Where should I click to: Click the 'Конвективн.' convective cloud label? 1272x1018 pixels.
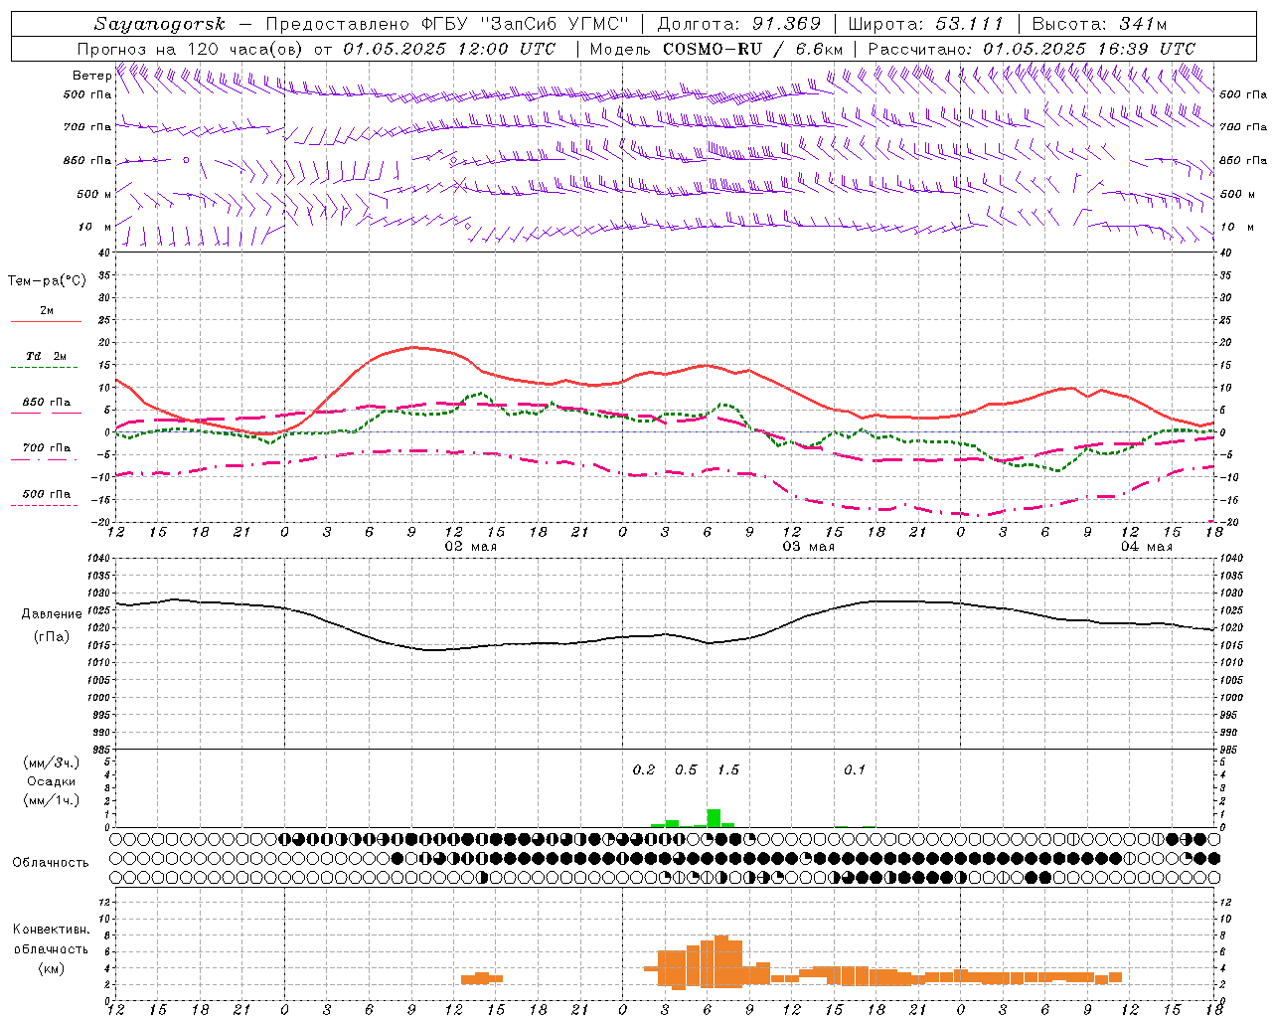click(52, 930)
